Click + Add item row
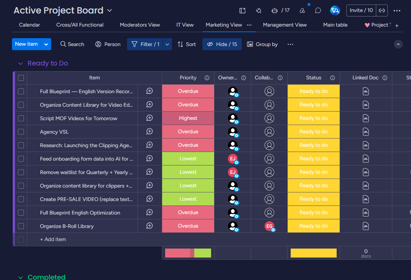The image size is (411, 280). (53, 239)
